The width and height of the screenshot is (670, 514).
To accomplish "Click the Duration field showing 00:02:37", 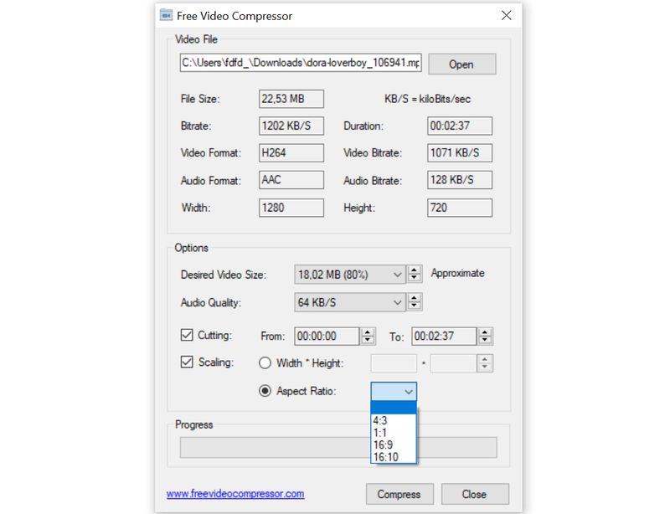I will tap(459, 126).
